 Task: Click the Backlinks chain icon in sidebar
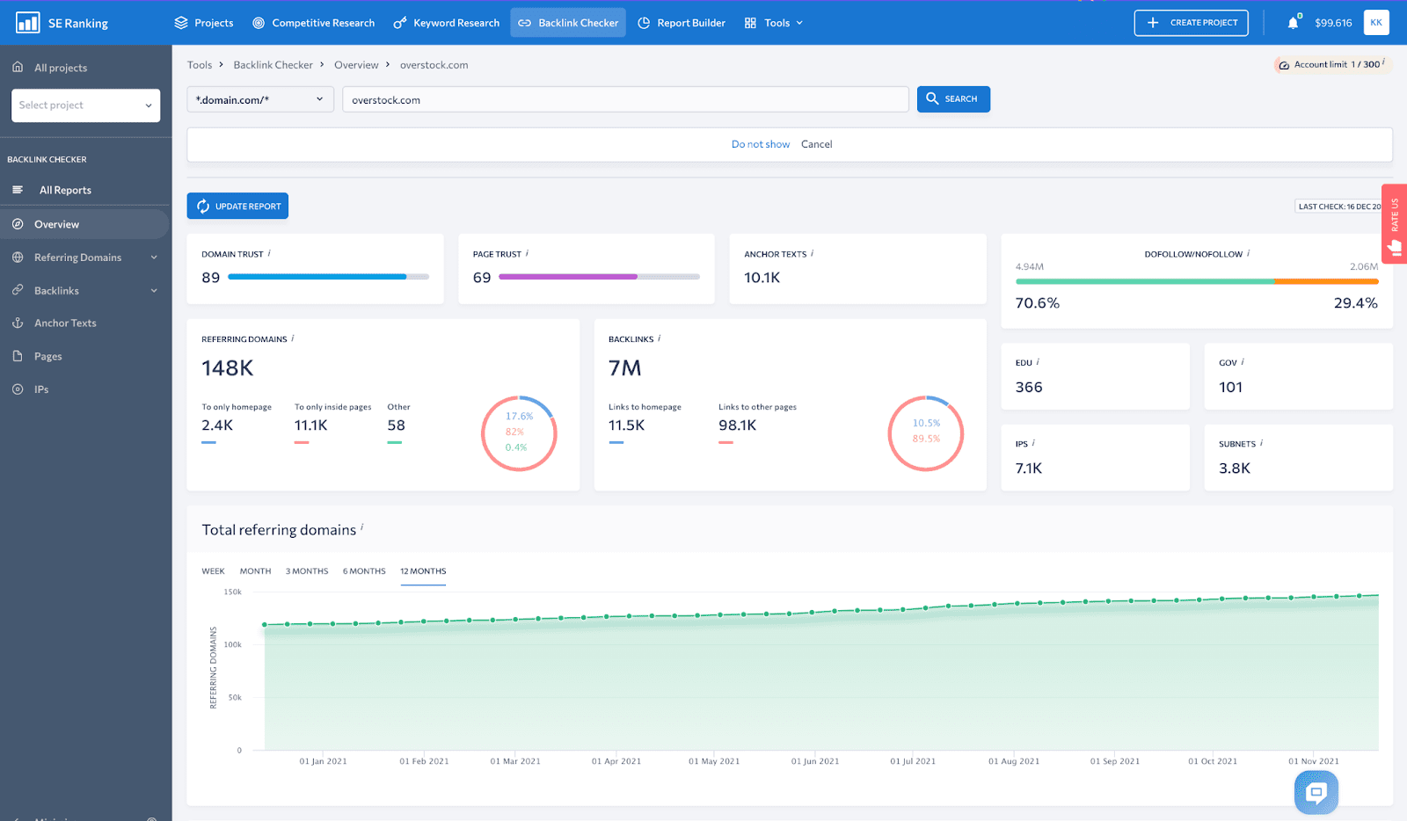(x=18, y=290)
